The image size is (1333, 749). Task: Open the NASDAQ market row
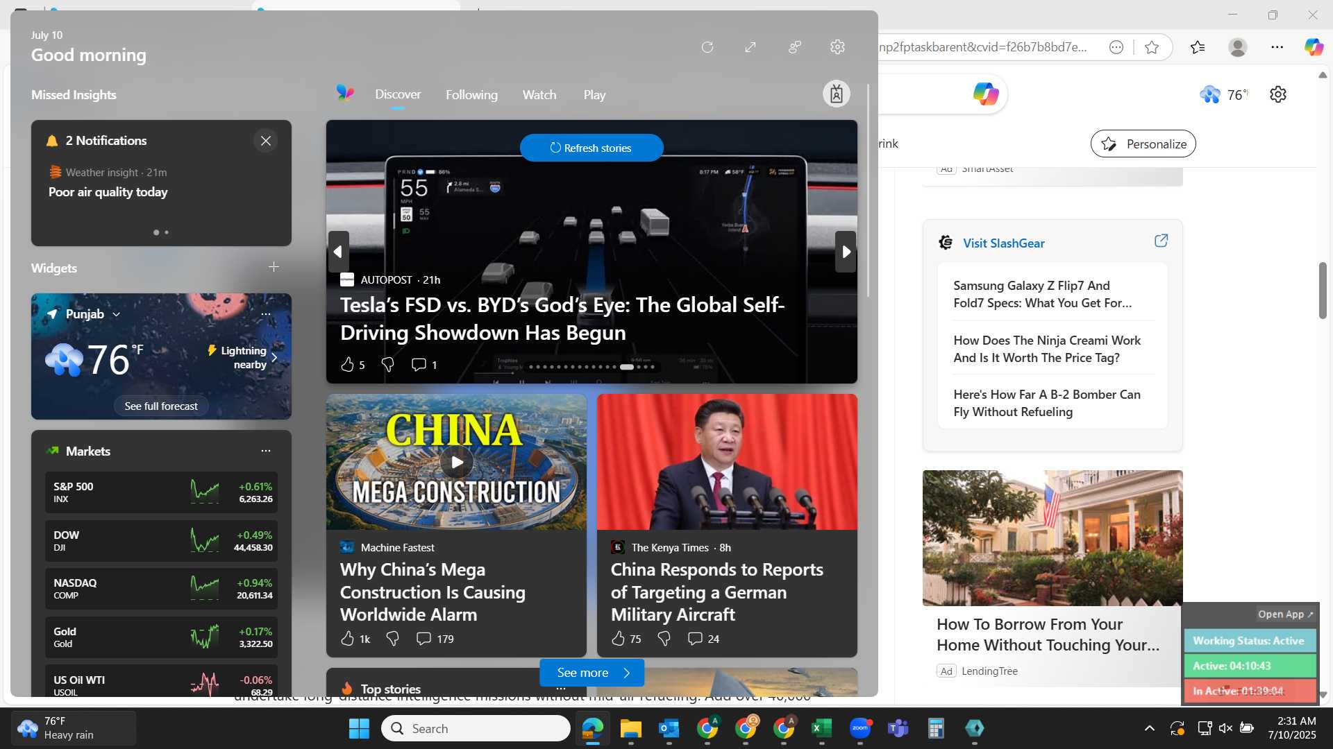click(x=161, y=589)
